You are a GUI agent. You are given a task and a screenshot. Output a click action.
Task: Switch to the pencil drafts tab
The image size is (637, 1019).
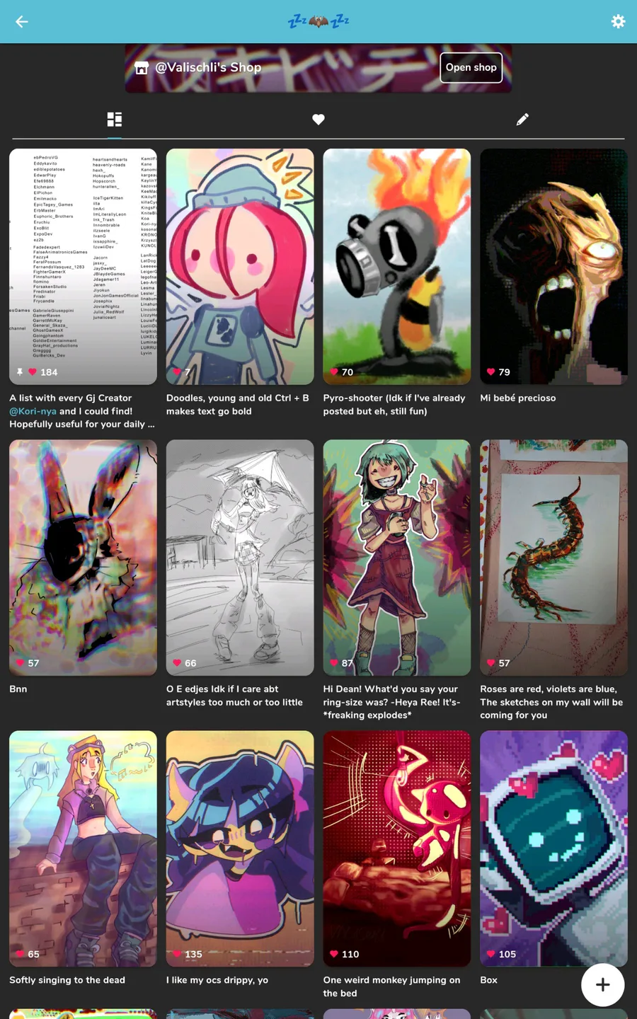click(522, 120)
